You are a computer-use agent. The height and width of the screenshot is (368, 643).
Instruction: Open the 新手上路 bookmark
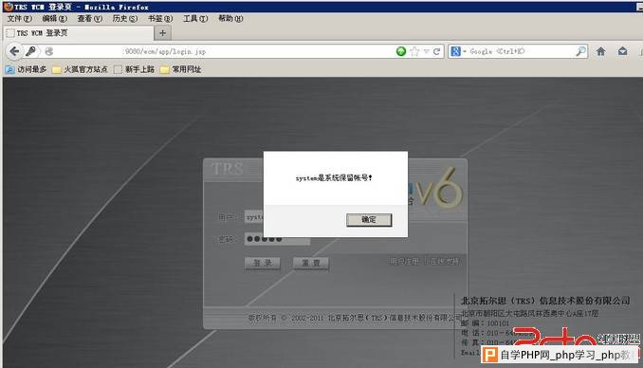[x=135, y=69]
